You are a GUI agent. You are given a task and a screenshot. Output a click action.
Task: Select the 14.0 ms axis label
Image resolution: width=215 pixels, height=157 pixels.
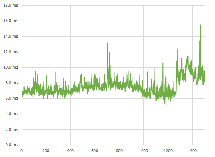click(11, 36)
